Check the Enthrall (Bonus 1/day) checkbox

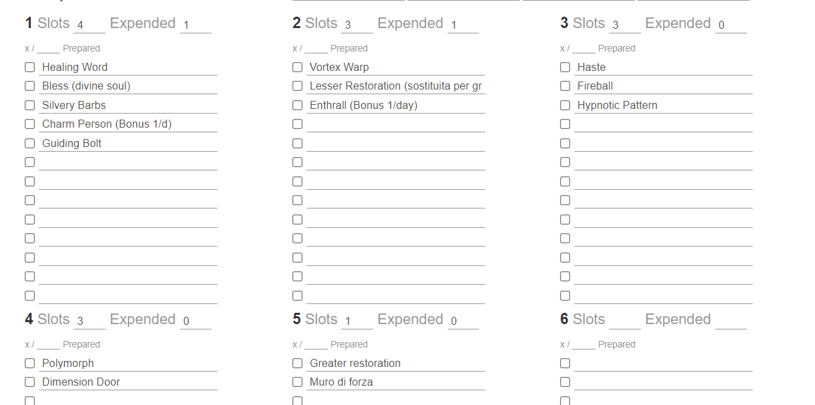(x=297, y=105)
